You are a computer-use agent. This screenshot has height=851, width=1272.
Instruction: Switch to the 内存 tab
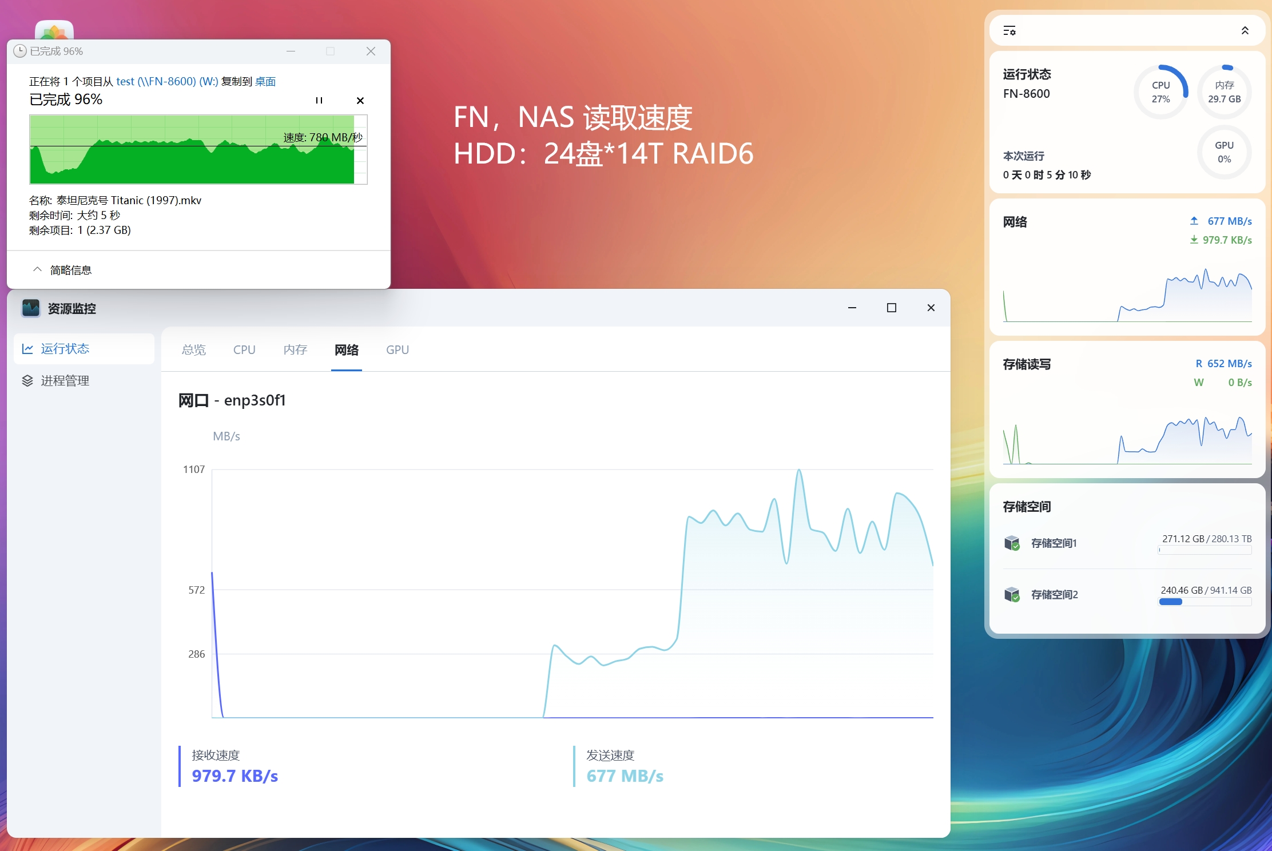click(x=296, y=350)
